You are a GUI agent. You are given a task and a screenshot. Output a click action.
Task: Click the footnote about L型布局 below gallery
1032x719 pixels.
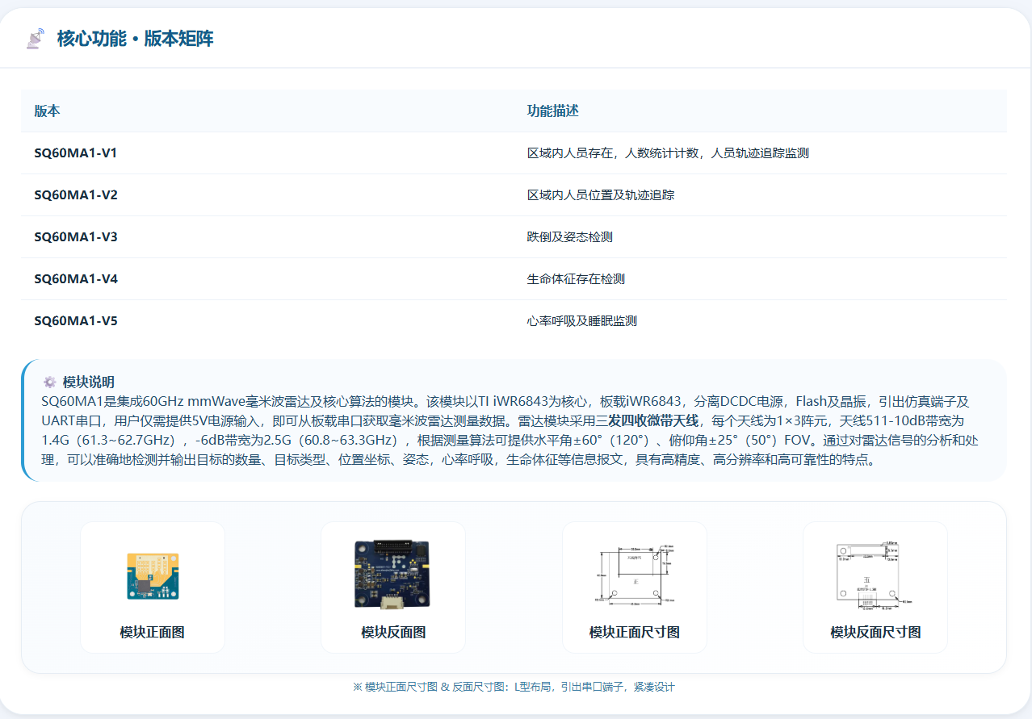click(x=514, y=688)
